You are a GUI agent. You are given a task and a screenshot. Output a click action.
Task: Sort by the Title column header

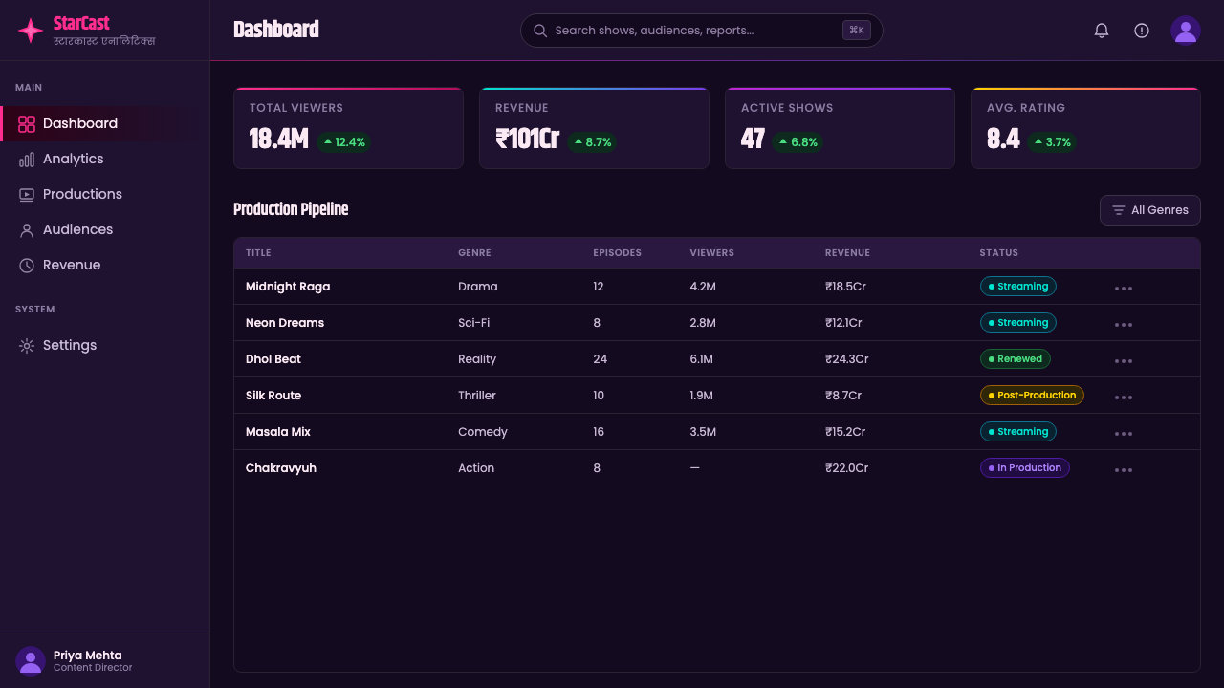coord(258,253)
